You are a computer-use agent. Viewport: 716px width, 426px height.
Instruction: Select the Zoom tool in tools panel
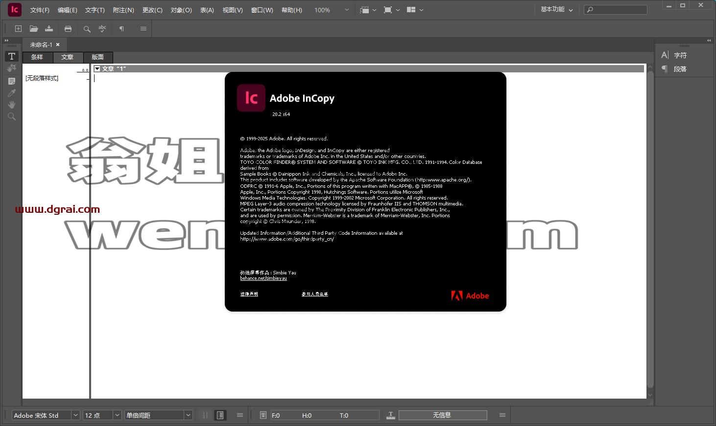[x=12, y=116]
